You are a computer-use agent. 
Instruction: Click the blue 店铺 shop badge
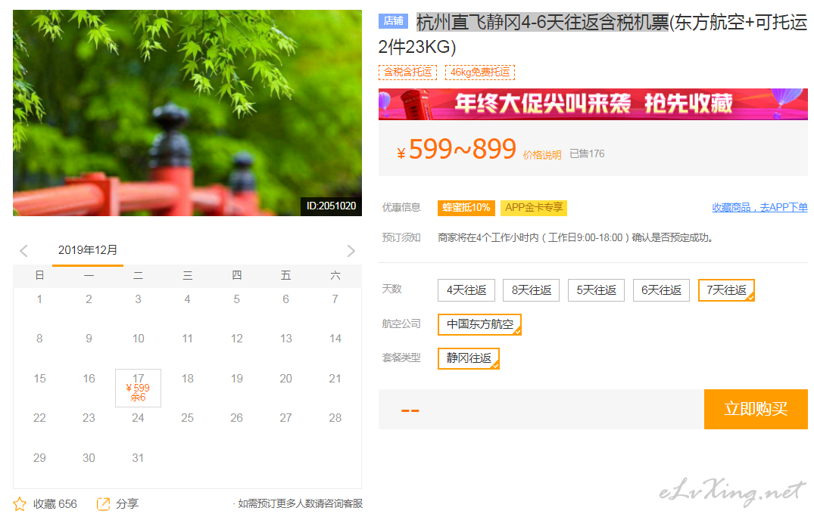coord(393,22)
